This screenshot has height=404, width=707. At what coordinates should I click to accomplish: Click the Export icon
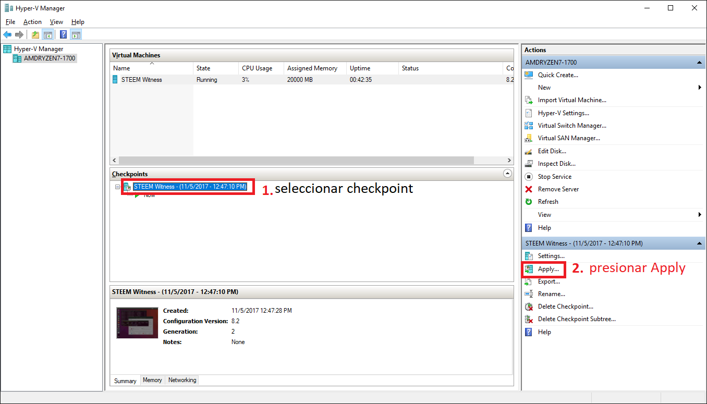pyautogui.click(x=529, y=281)
